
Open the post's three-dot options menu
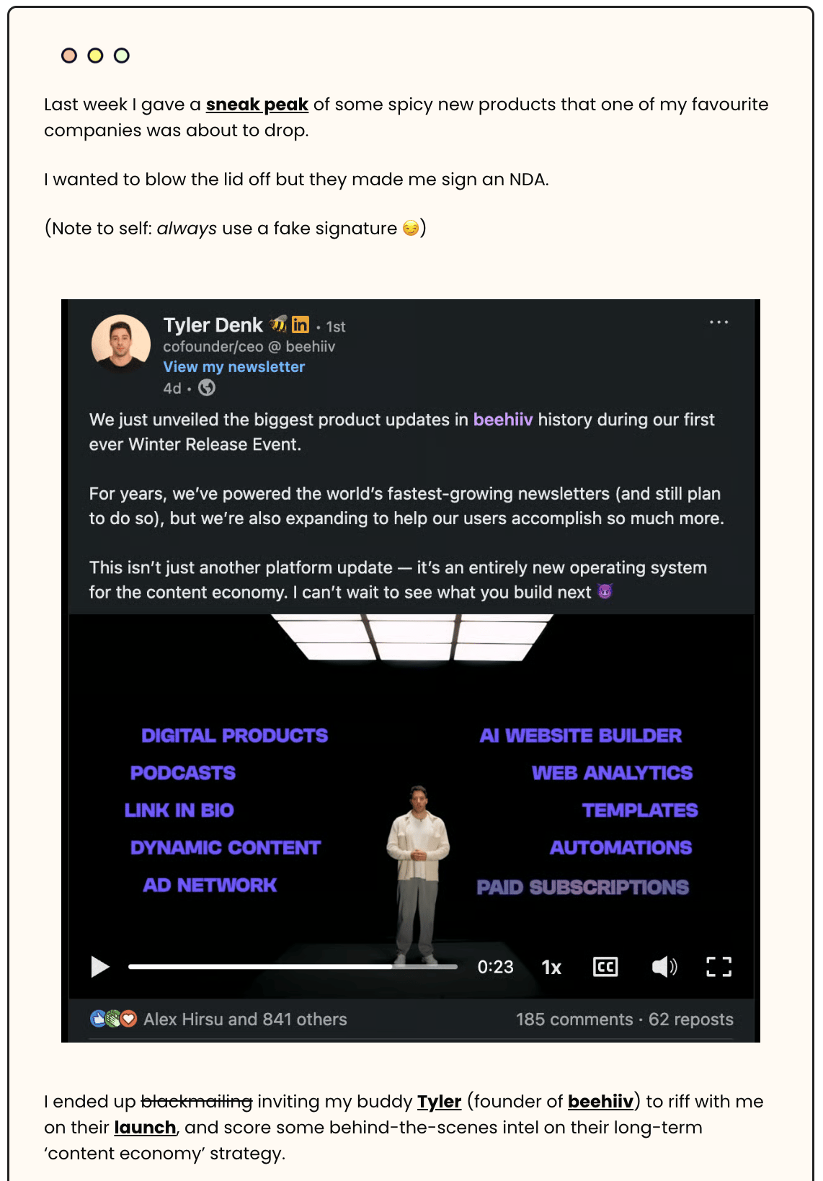click(x=719, y=322)
